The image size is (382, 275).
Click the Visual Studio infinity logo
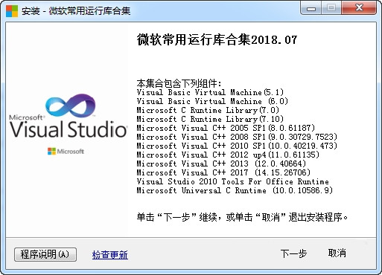tap(71, 105)
